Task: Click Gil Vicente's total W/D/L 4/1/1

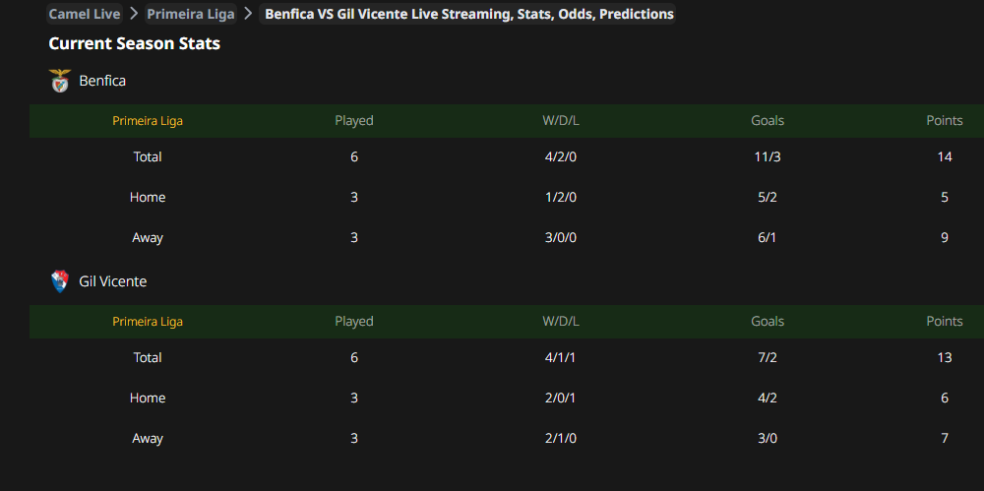Action: (561, 357)
